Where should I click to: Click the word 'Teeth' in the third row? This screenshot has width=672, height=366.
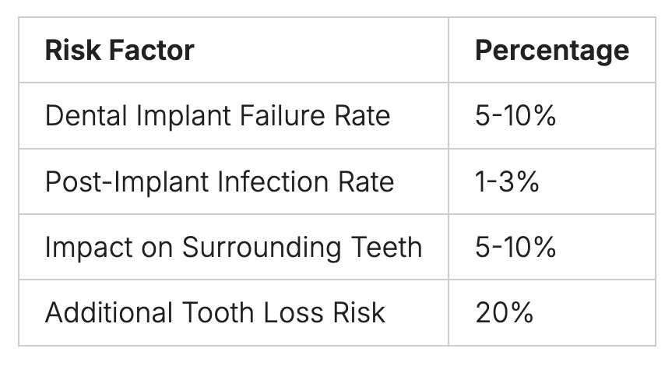pyautogui.click(x=385, y=248)
